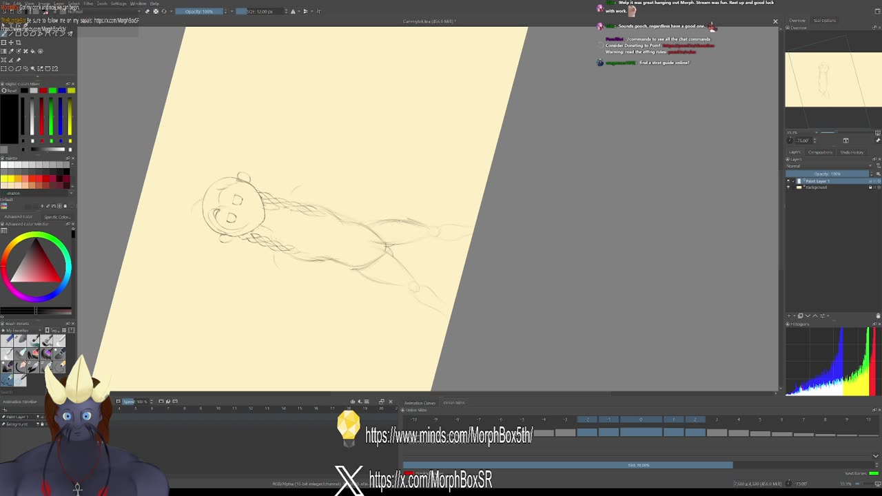This screenshot has height=496, width=882.
Task: Click the toolbar Opacity slider
Action: pyautogui.click(x=199, y=11)
